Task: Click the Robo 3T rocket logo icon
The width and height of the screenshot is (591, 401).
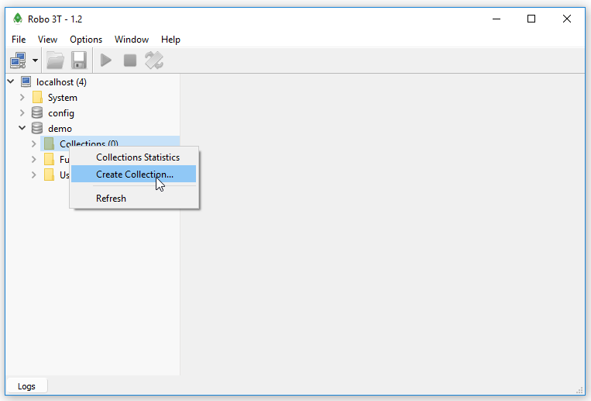Action: [x=17, y=19]
